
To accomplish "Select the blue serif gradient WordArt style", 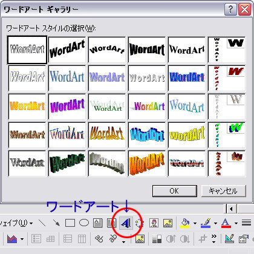I will (x=67, y=78).
